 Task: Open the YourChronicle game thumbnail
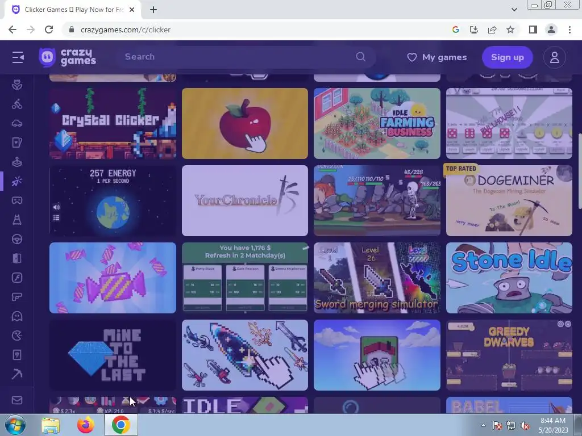point(245,200)
